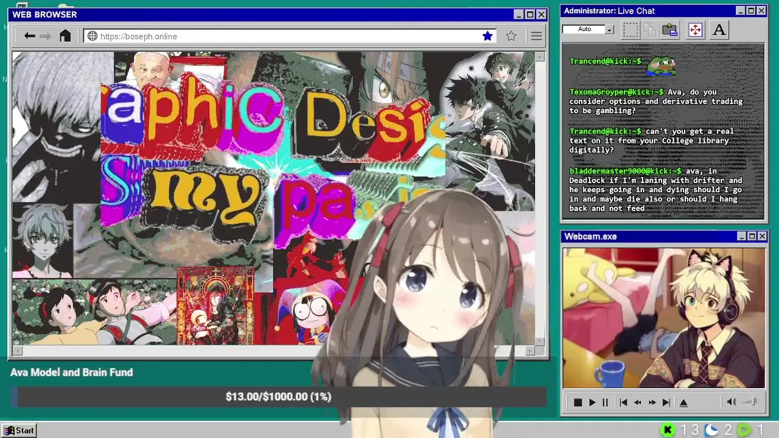Viewport: 779px width, 438px height.
Task: Click the red religious icon painting image
Action: coord(215,306)
